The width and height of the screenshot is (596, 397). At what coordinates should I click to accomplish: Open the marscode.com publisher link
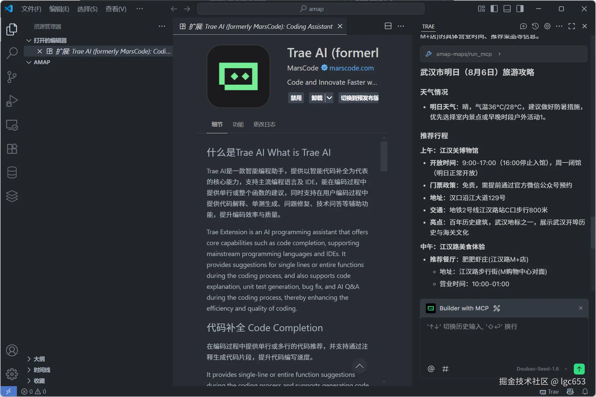tap(351, 68)
